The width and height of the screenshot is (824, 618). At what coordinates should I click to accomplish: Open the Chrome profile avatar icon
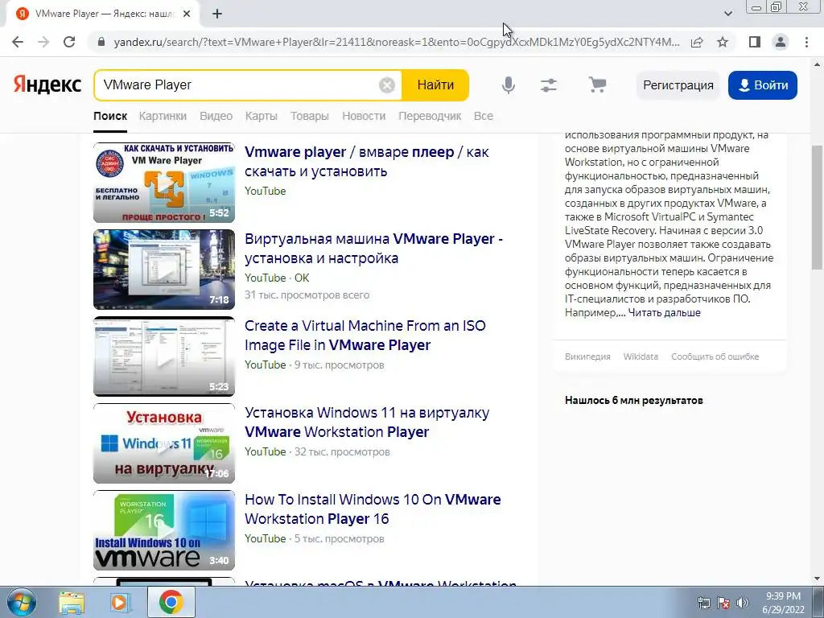pos(781,42)
